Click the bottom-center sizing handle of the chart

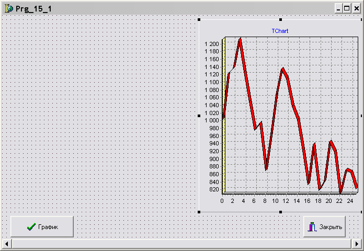(280, 212)
